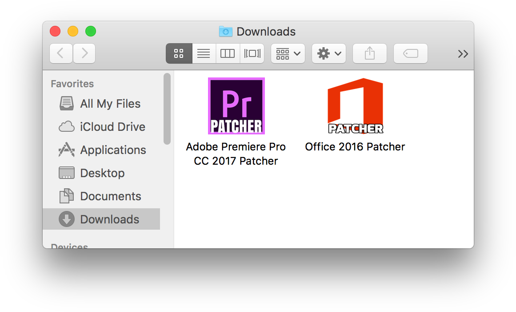Click the sidebar vertical scrollbar
The height and width of the screenshot is (312, 516).
pos(167,109)
